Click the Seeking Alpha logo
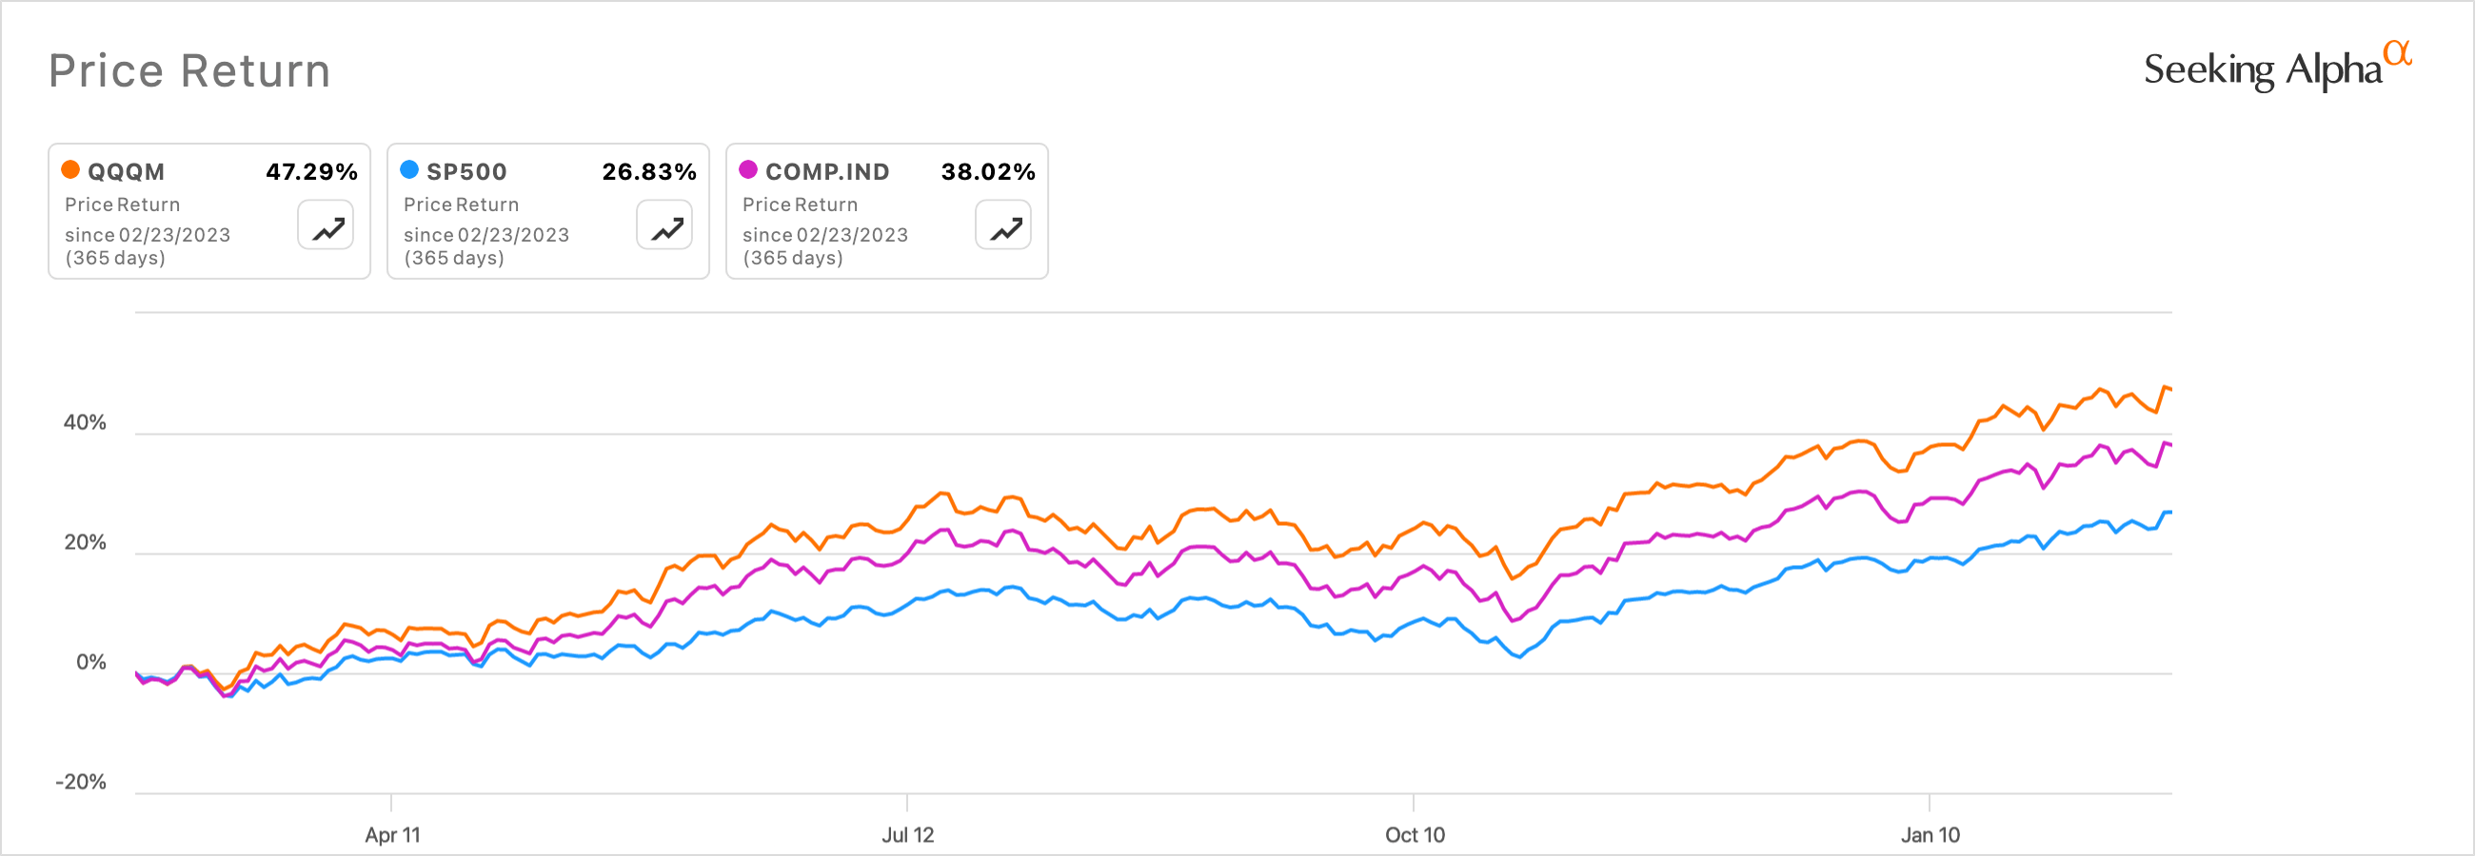Image resolution: width=2475 pixels, height=856 pixels. [x=2276, y=68]
